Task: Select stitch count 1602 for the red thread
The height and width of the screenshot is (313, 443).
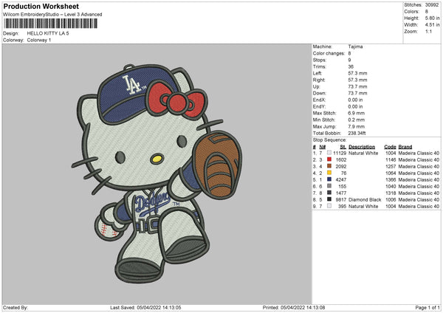Action: coord(341,160)
